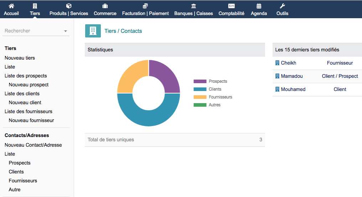Image resolution: width=362 pixels, height=197 pixels.
Task: Click the Facturation | Paiement coins icon
Action: (145, 6)
